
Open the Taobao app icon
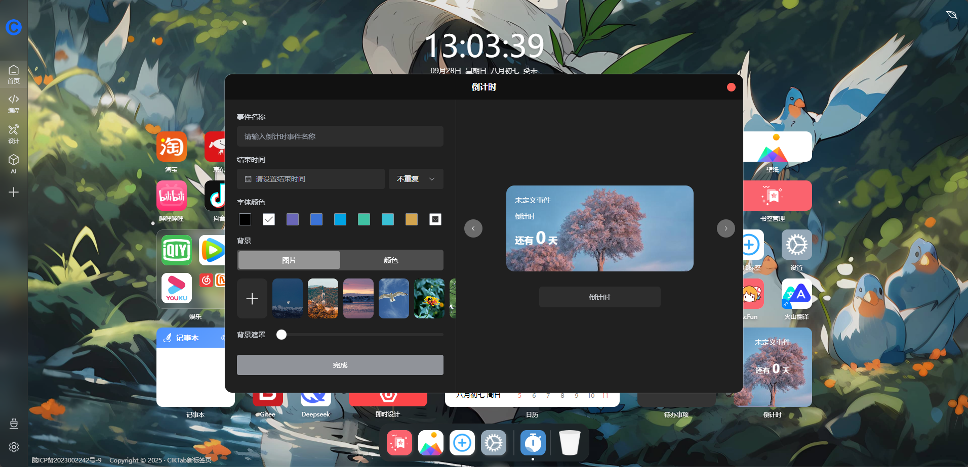point(172,147)
